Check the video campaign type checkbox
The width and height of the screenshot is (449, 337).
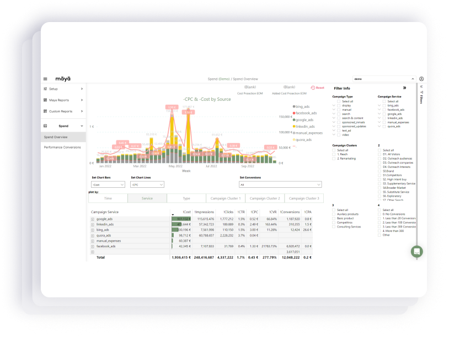click(x=339, y=134)
